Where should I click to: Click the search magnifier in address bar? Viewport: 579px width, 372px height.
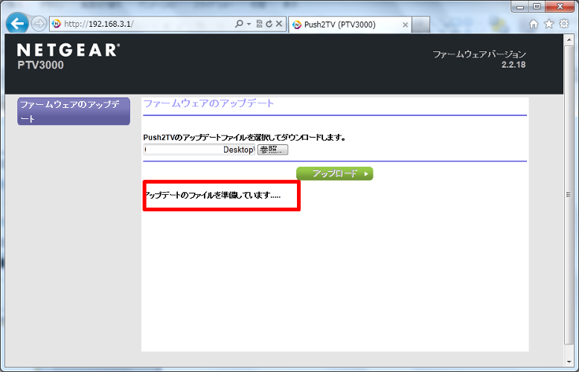tap(239, 24)
